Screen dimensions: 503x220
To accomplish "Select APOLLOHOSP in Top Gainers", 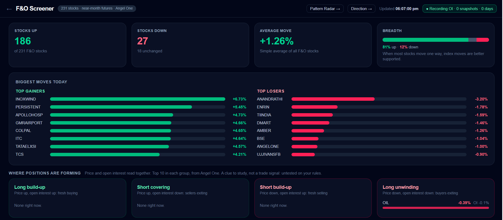I will pos(29,115).
